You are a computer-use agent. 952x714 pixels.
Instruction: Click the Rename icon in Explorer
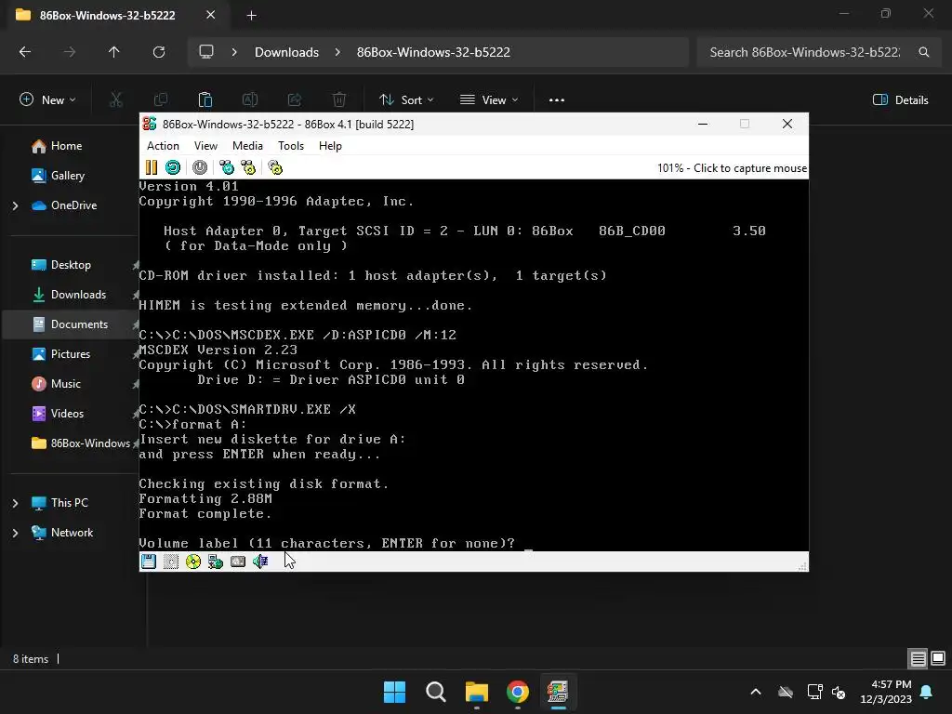click(250, 99)
